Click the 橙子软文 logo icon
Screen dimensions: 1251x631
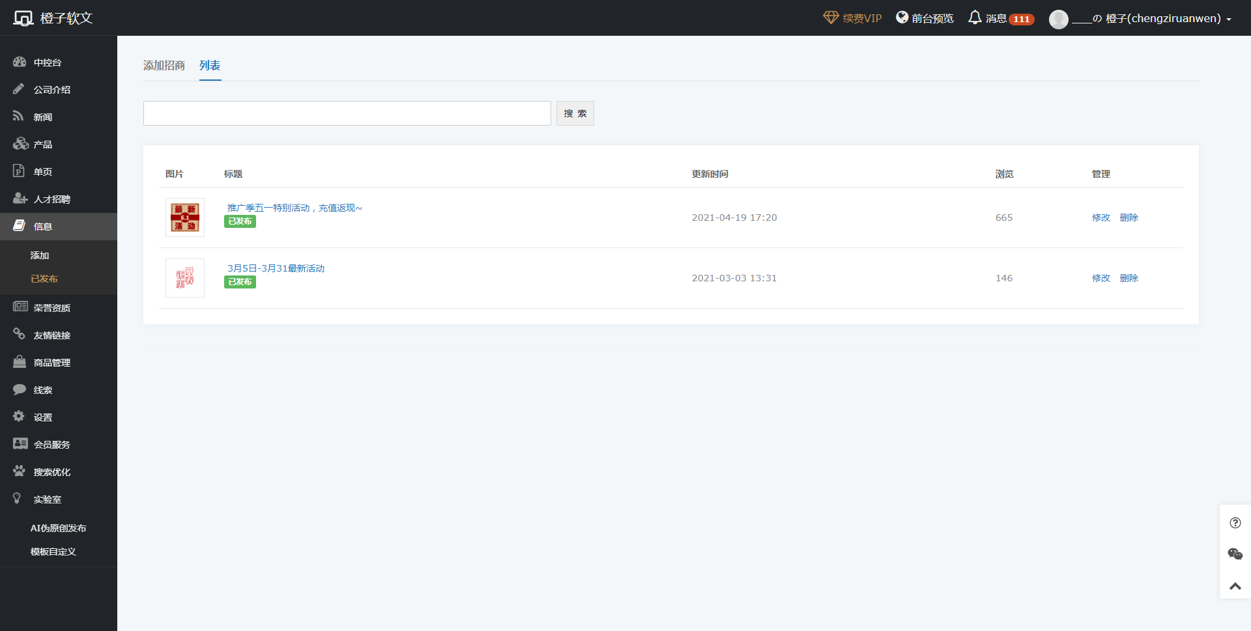click(x=23, y=18)
